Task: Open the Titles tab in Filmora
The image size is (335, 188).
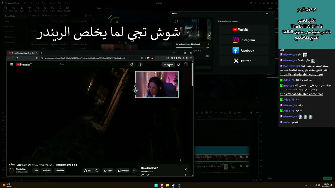Action: (x=29, y=9)
